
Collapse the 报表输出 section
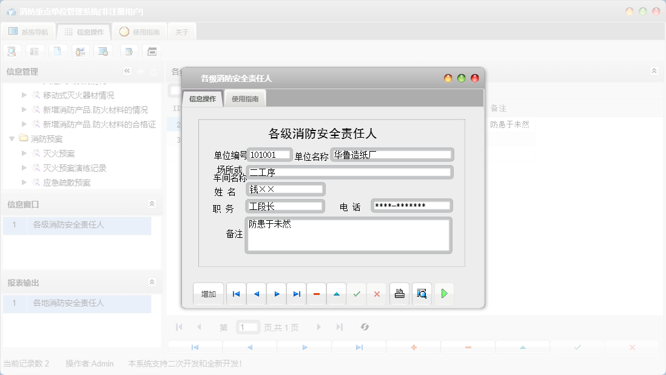pyautogui.click(x=152, y=282)
